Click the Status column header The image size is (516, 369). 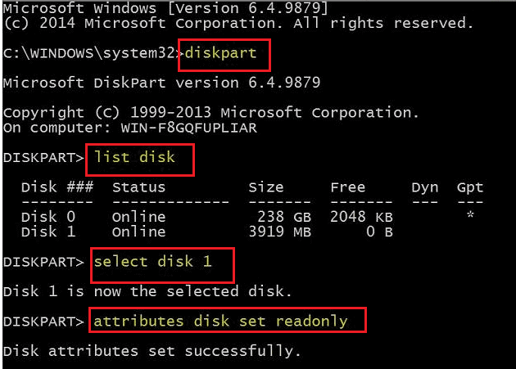[x=138, y=187]
